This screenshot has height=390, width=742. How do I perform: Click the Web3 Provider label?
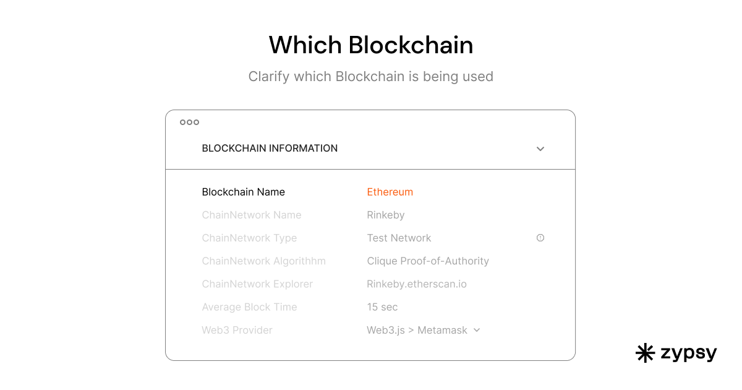click(x=237, y=330)
